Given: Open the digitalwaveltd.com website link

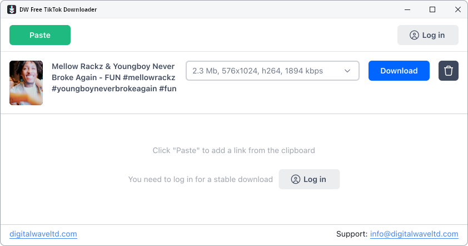Looking at the screenshot, I should (x=43, y=234).
